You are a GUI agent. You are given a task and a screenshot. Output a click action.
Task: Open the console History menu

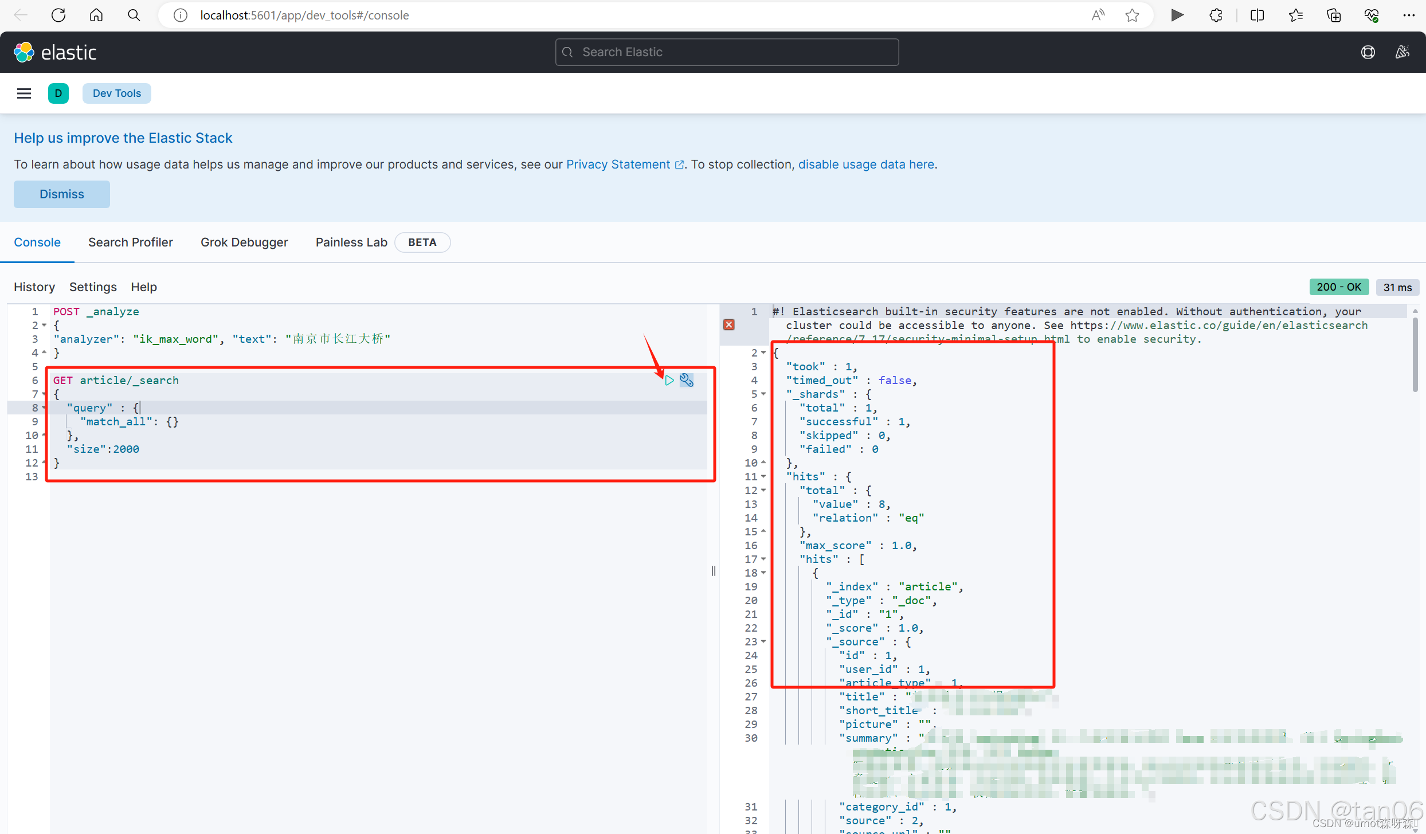click(34, 287)
